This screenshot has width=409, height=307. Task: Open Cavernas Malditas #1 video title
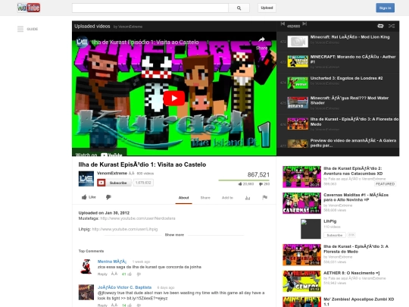click(356, 197)
